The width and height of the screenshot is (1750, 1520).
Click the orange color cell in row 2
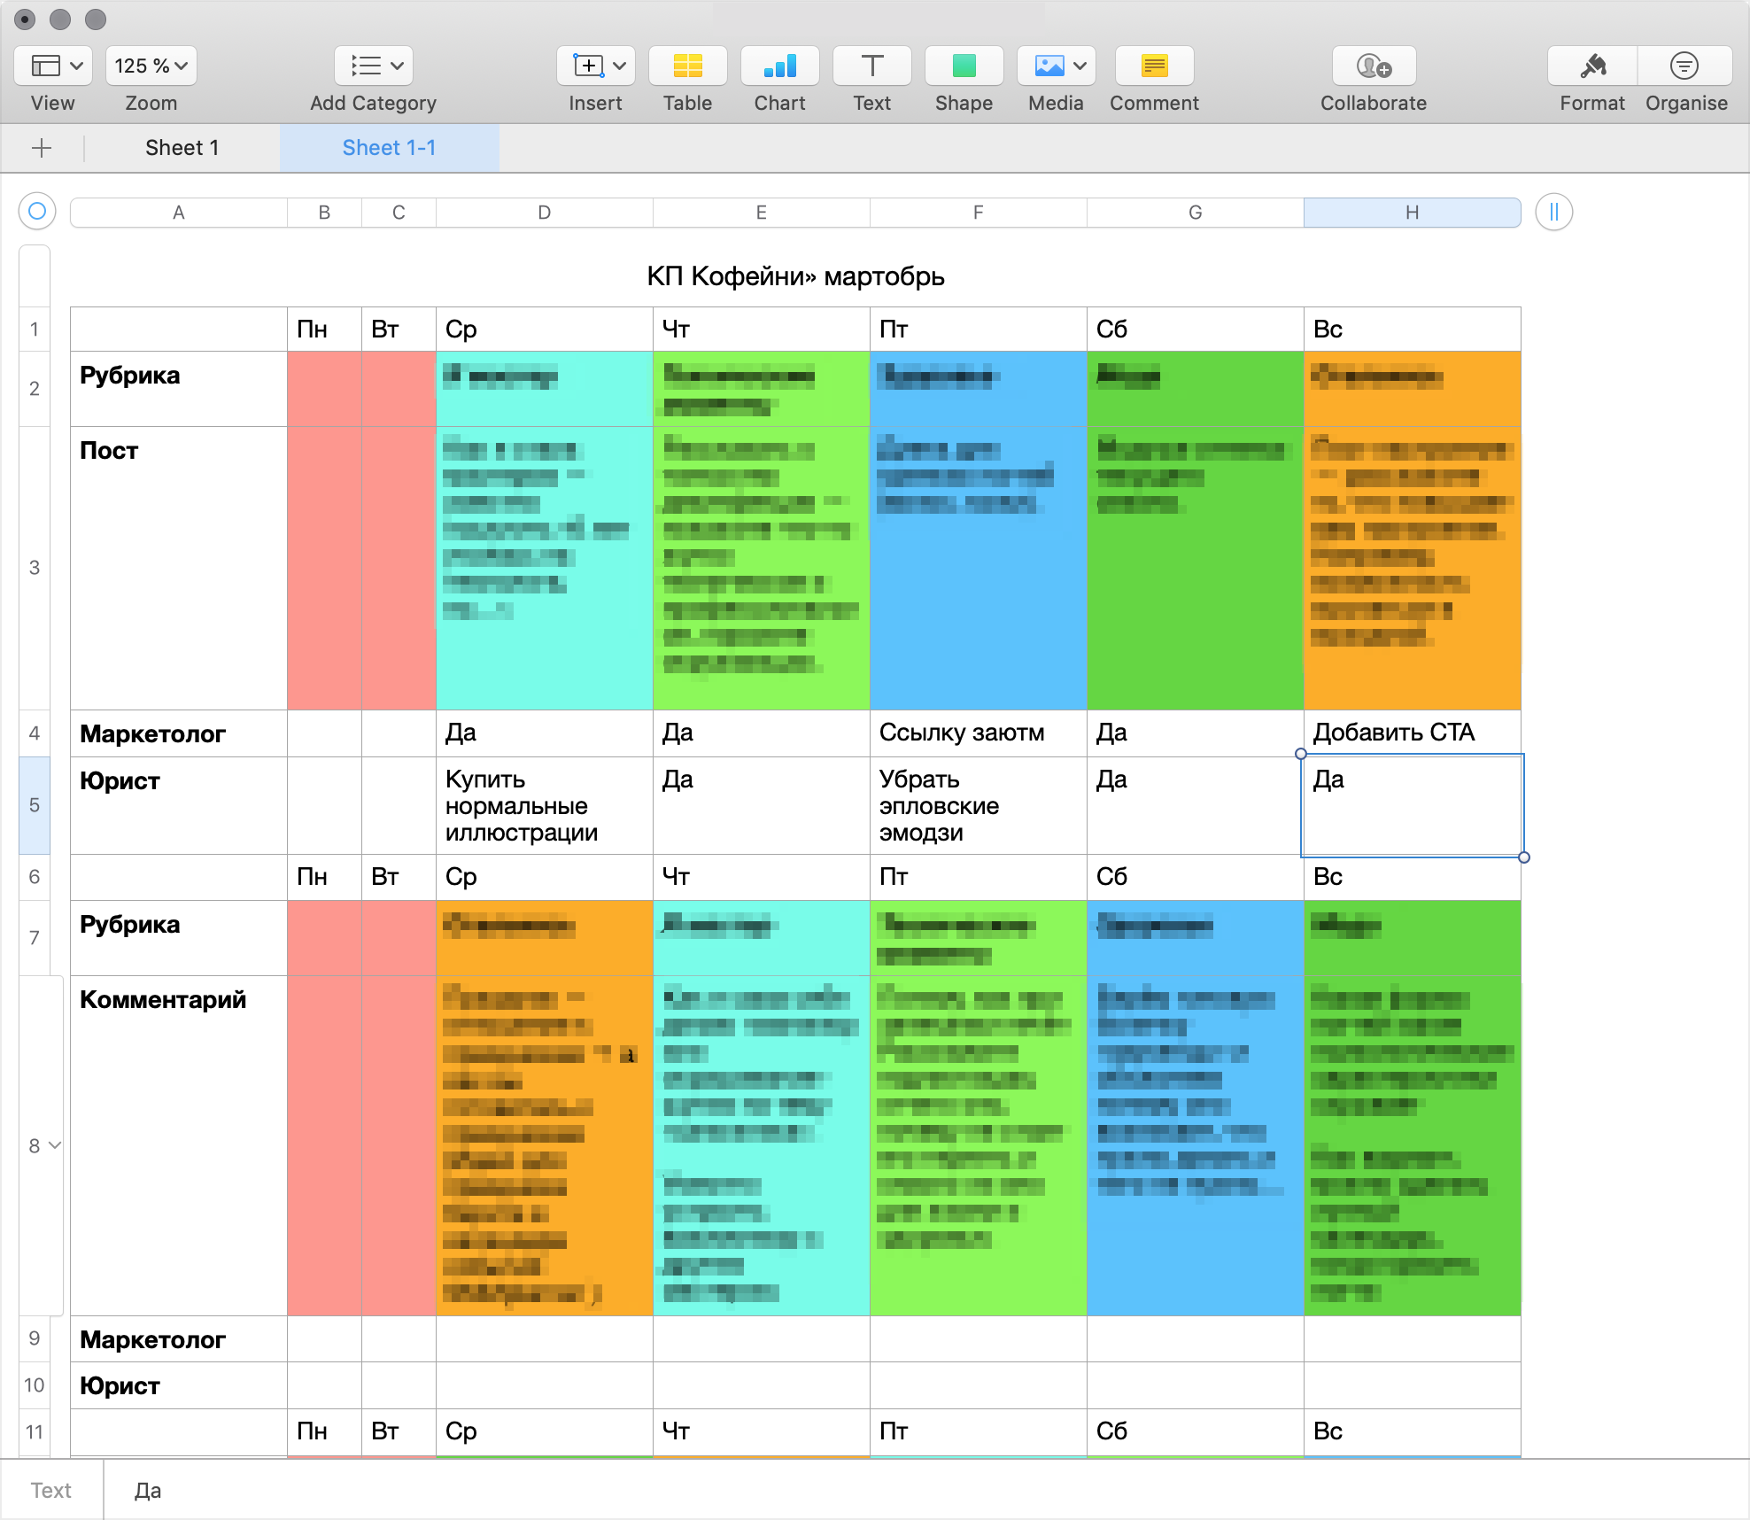tap(1413, 384)
